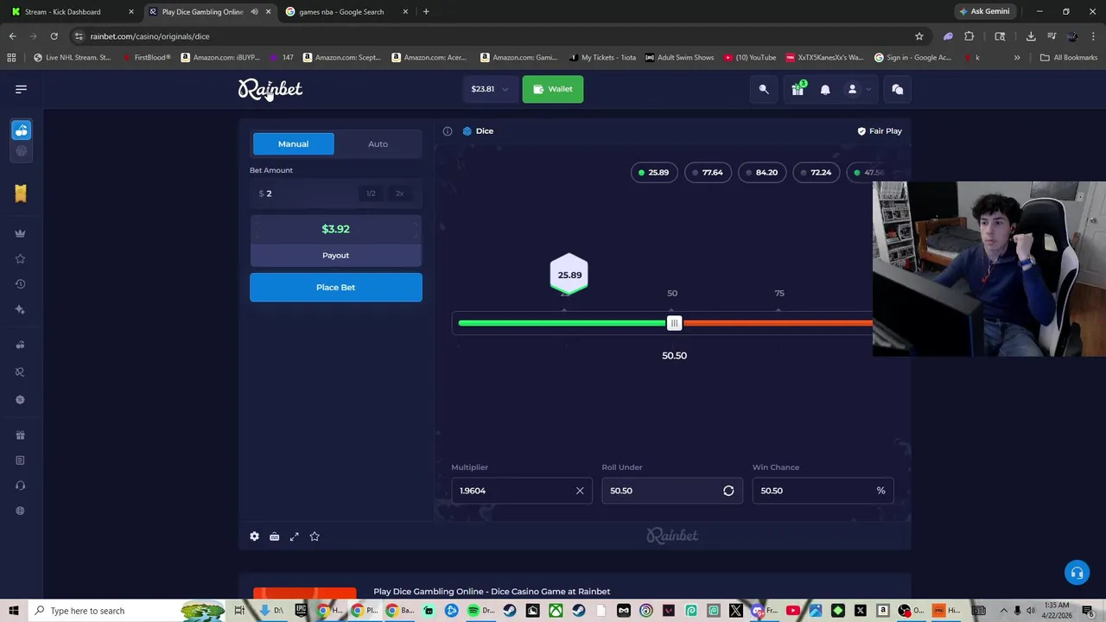Click the address bar URL
Screen dimensions: 1106x622
pos(149,36)
